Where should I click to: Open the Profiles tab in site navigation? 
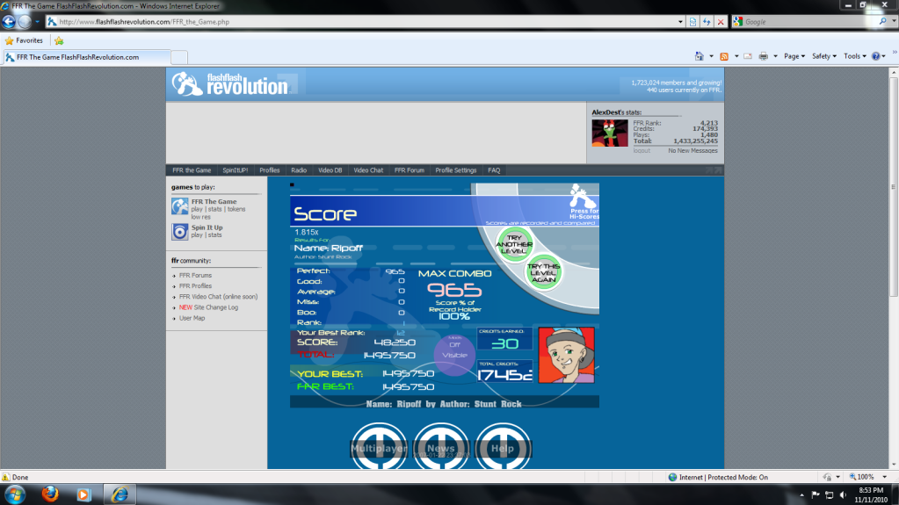coord(270,170)
